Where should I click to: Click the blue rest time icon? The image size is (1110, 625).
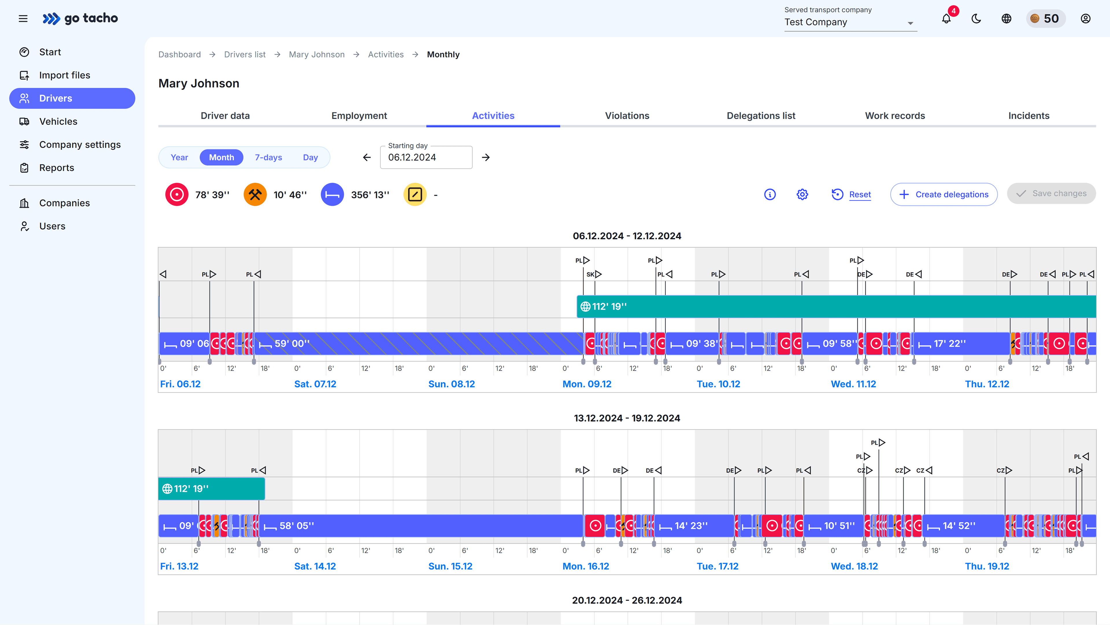[332, 194]
